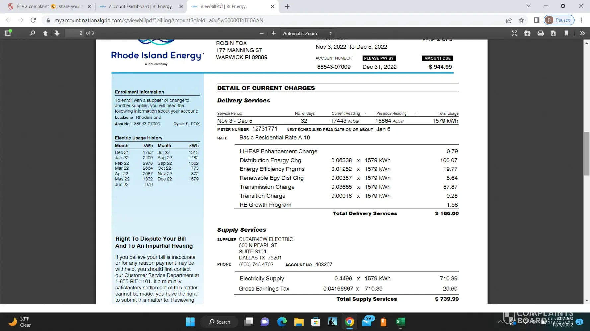Click the Paused profile button

click(x=559, y=20)
